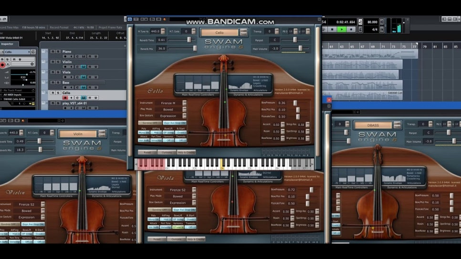Image resolution: width=461 pixels, height=259 pixels.
Task: Click the green Play button in transport
Action: click(341, 30)
